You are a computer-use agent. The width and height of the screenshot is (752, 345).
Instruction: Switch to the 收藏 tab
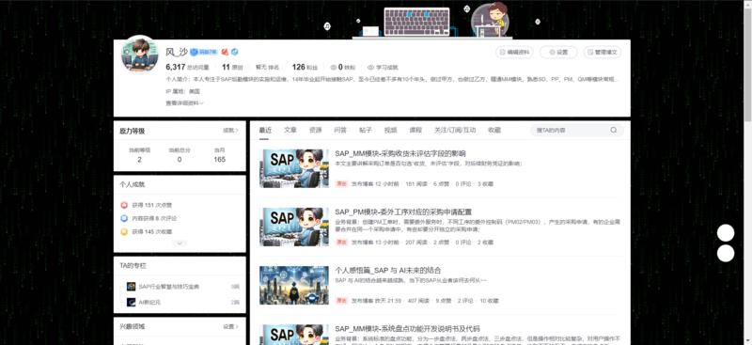pos(494,130)
